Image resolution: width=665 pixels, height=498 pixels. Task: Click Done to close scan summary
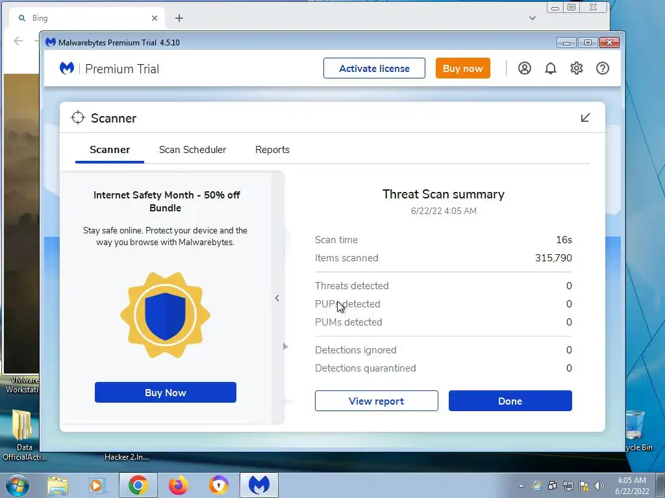coord(510,401)
